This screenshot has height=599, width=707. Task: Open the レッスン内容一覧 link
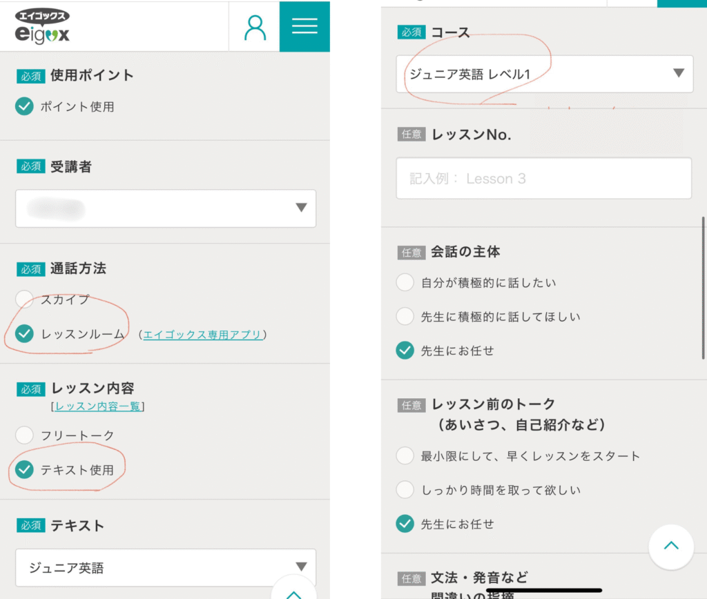click(x=98, y=406)
